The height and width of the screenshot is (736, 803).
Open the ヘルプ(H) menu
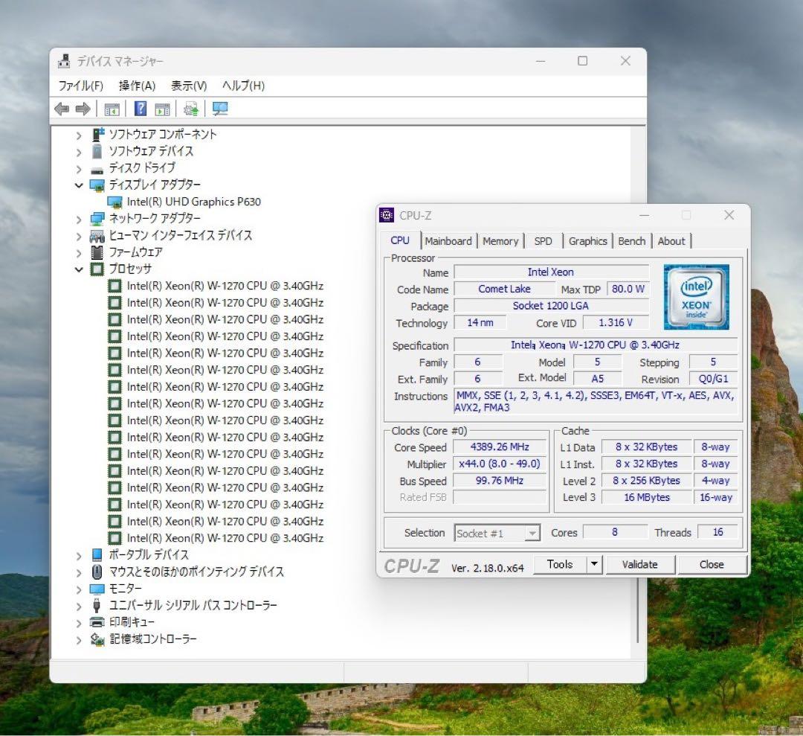pyautogui.click(x=243, y=86)
